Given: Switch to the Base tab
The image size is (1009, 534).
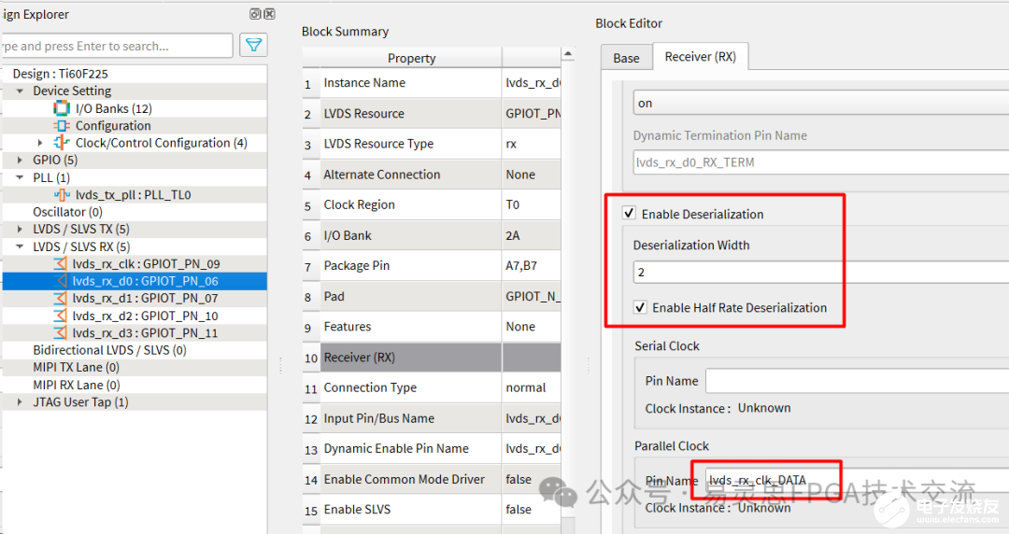Looking at the screenshot, I should (x=626, y=58).
